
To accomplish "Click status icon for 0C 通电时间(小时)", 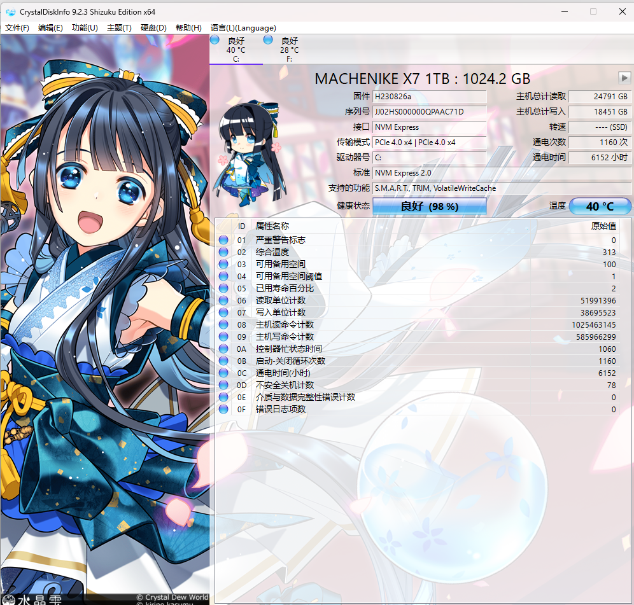I will pos(223,373).
